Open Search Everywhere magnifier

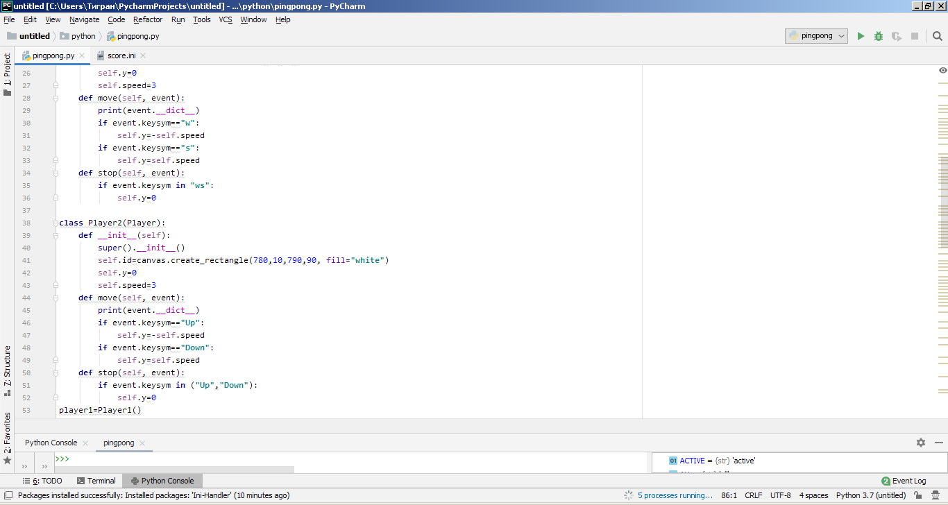[937, 36]
